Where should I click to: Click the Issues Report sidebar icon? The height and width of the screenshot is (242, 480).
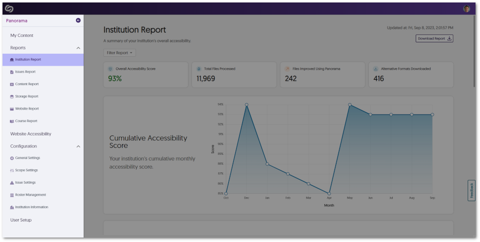click(12, 72)
